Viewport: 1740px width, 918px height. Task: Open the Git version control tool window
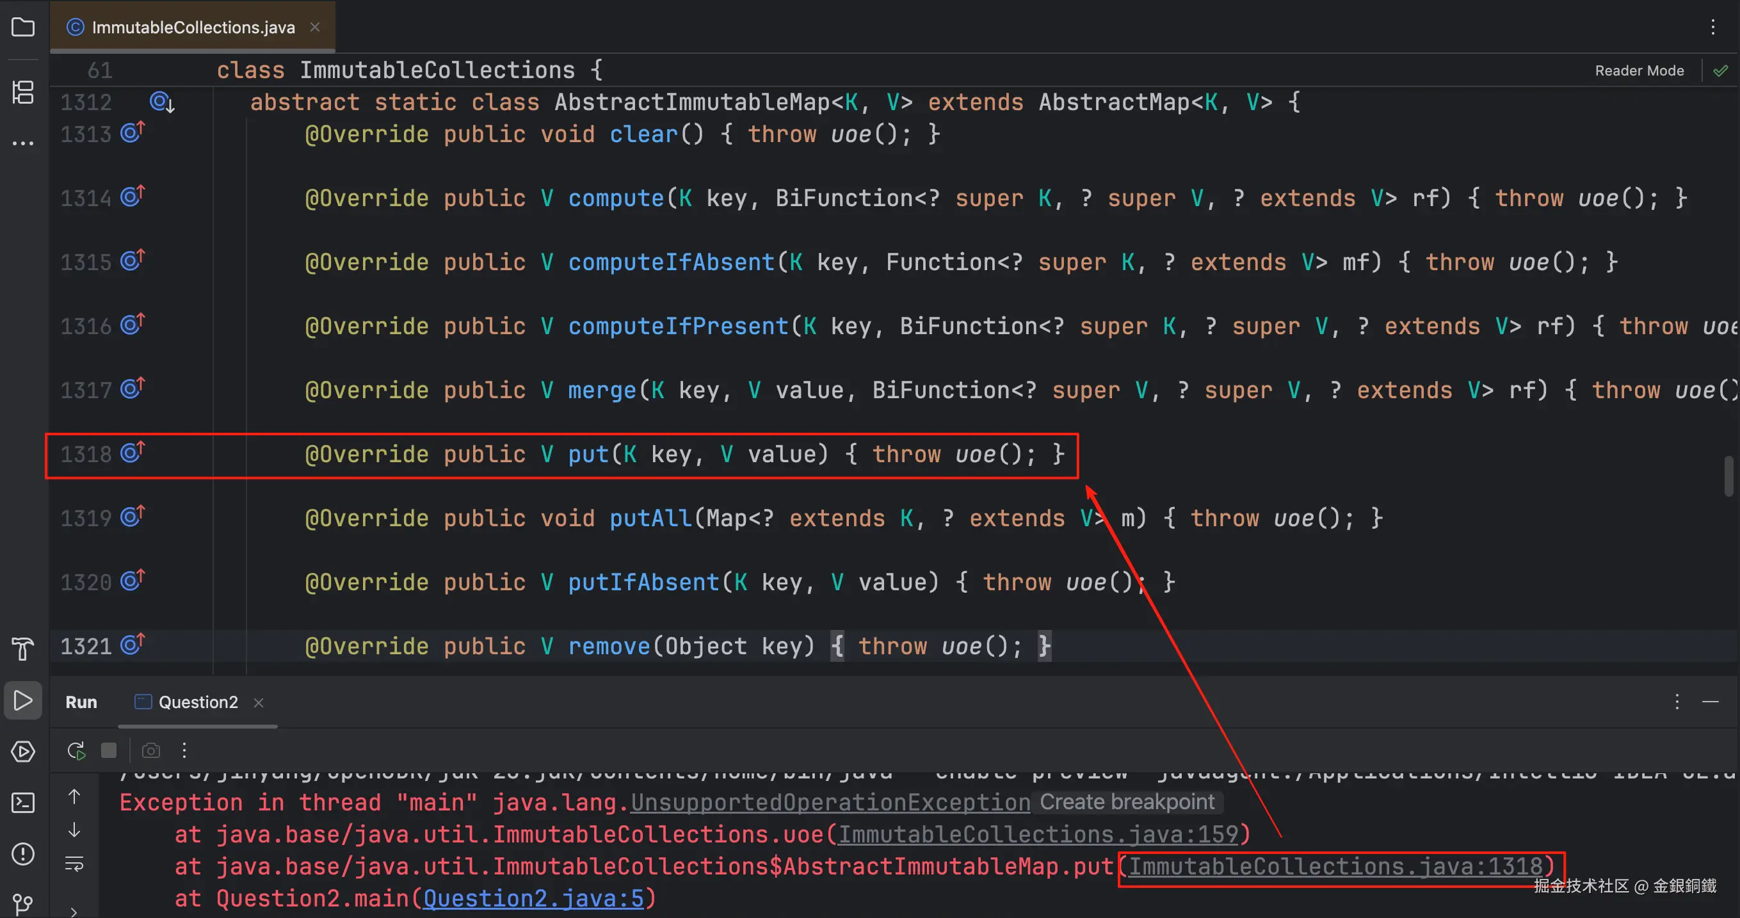(x=23, y=903)
